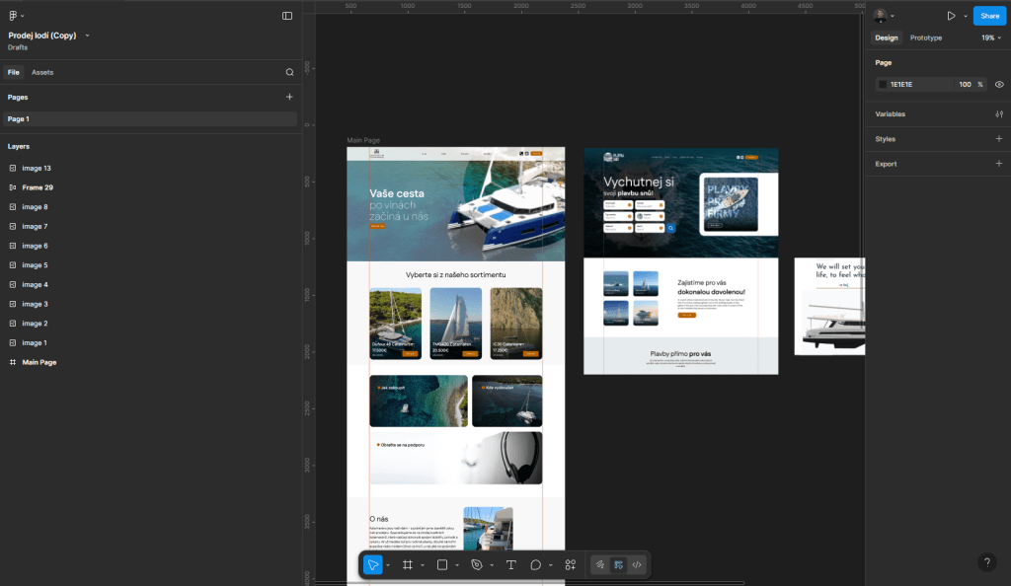Image resolution: width=1011 pixels, height=586 pixels.
Task: Click the Share button
Action: click(x=989, y=16)
